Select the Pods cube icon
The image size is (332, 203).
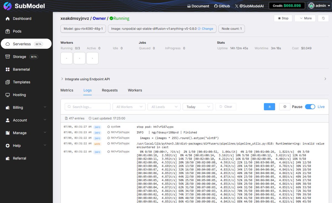point(7,31)
